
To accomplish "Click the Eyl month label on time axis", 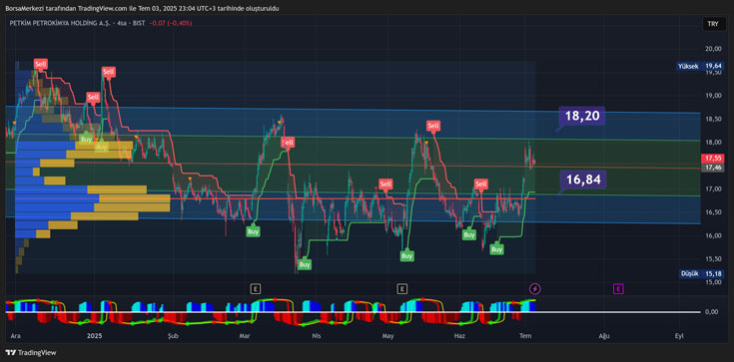I will click(679, 336).
